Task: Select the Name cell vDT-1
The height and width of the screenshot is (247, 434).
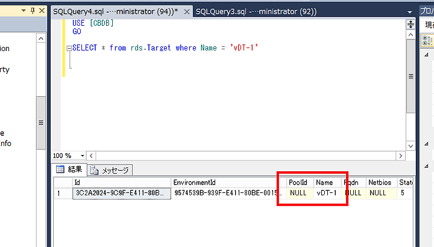Action: click(x=327, y=193)
